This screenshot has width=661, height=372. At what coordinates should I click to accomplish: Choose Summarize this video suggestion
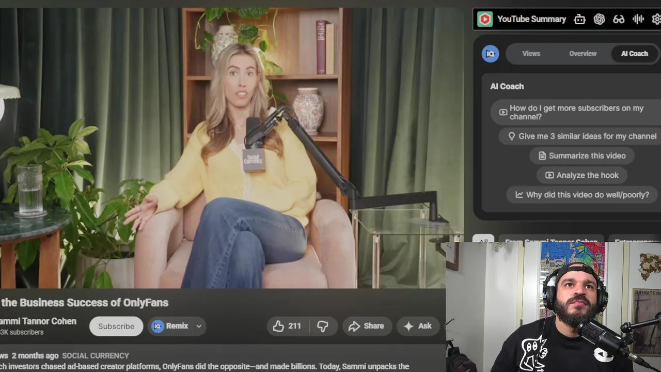pos(582,156)
